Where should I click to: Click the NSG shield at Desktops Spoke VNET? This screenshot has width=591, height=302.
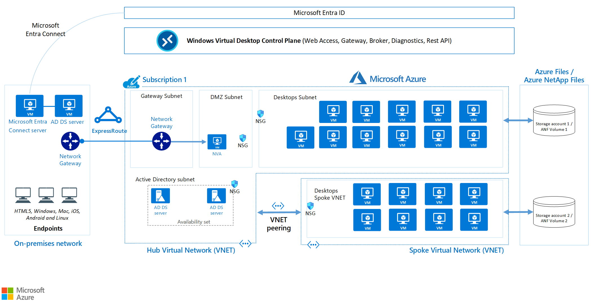click(x=310, y=206)
